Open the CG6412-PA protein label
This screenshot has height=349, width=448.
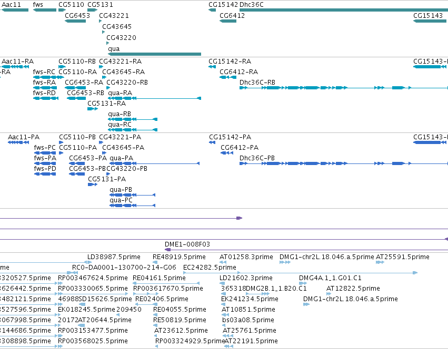tap(240, 148)
